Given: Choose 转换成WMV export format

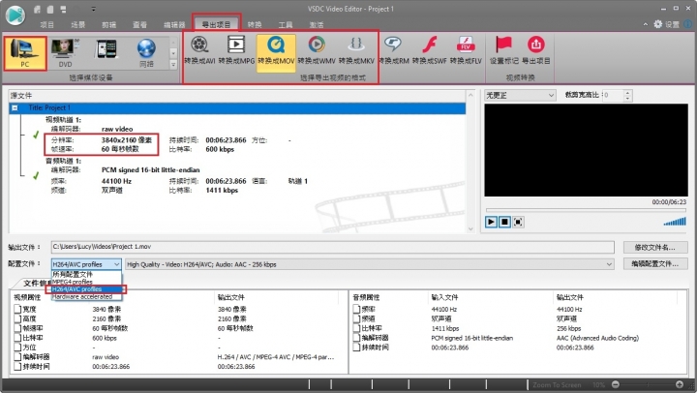Looking at the screenshot, I should tap(316, 51).
